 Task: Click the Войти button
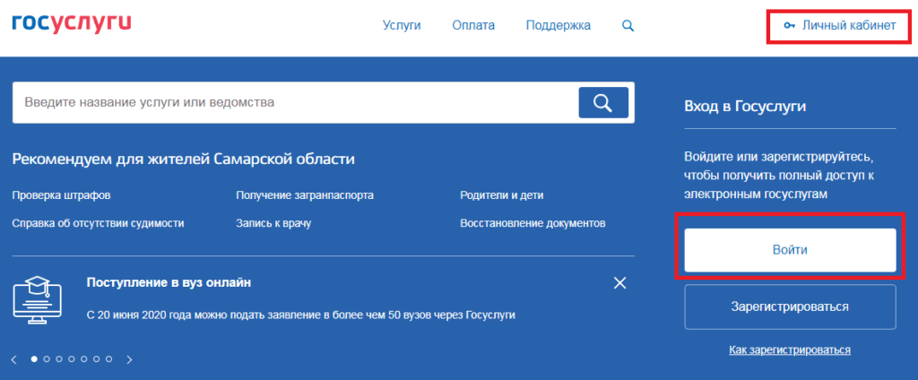pyautogui.click(x=790, y=250)
